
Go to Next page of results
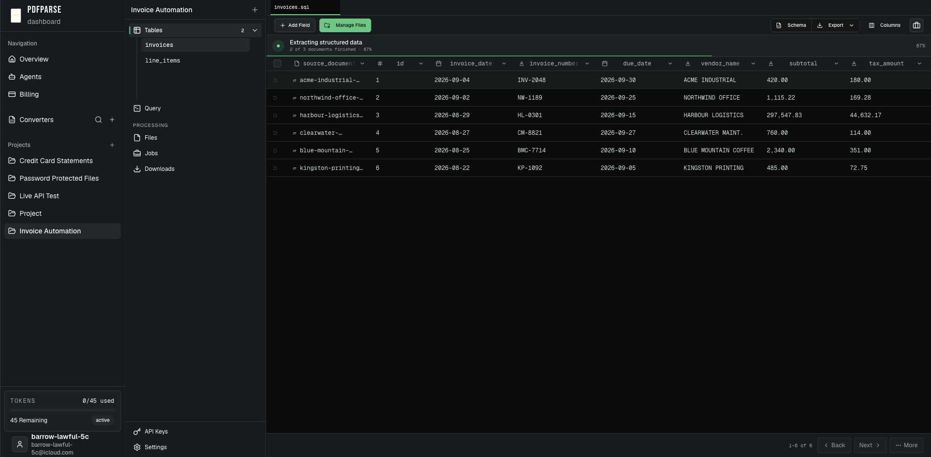pos(870,445)
